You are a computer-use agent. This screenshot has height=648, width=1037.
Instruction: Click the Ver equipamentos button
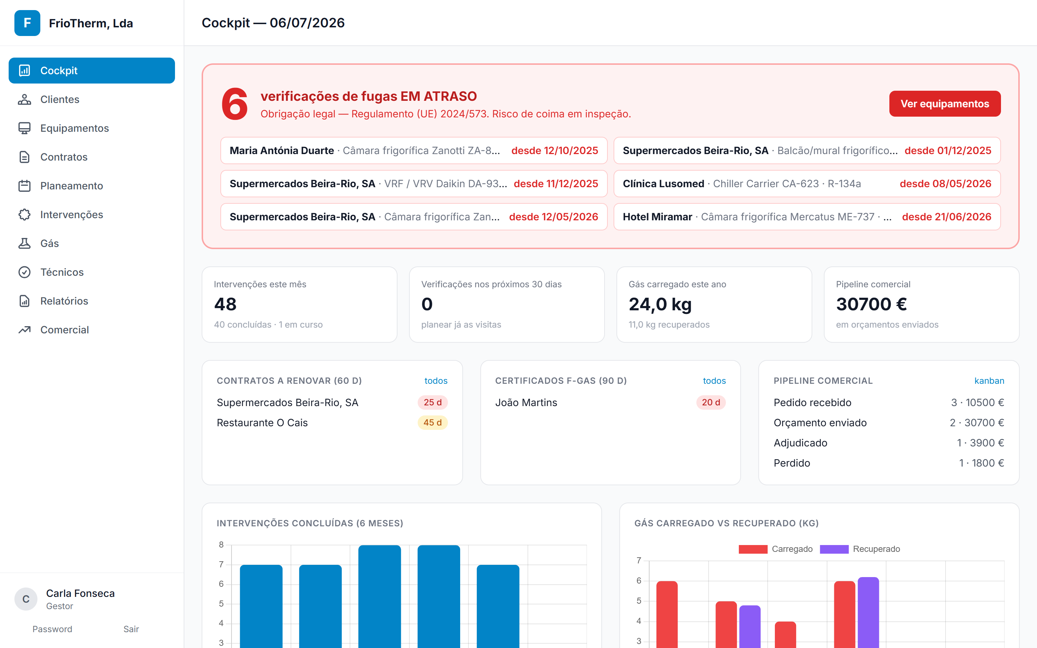pyautogui.click(x=944, y=104)
